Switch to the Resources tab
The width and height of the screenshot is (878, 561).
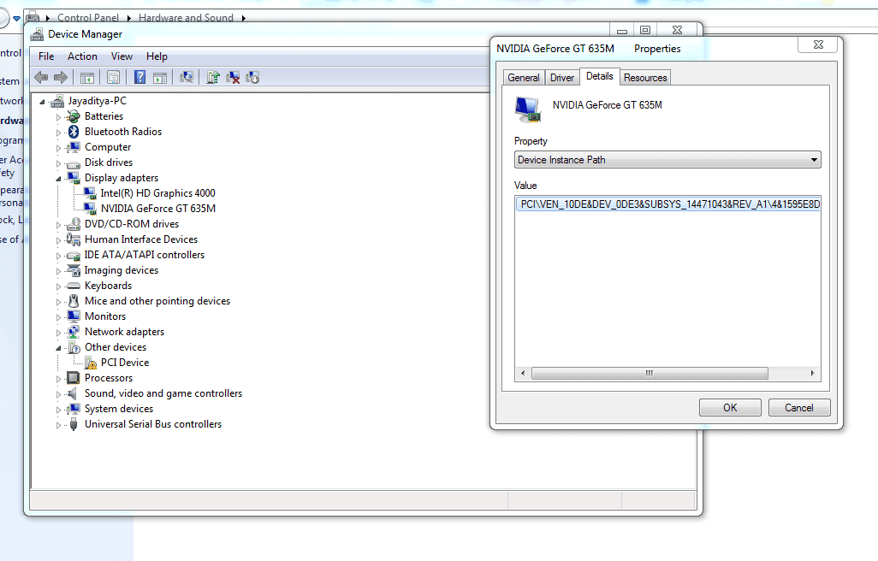645,78
